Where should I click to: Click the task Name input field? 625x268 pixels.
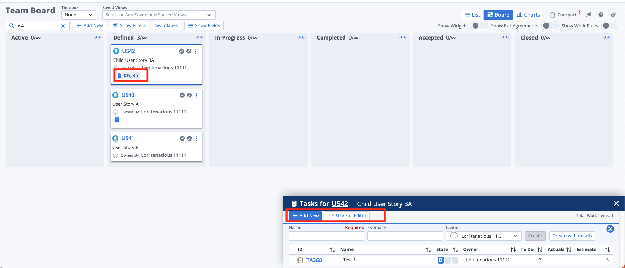tap(326, 236)
